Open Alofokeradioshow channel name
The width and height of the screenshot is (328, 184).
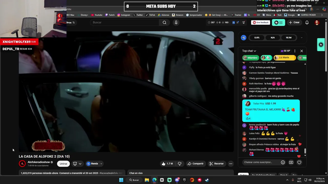39,162
